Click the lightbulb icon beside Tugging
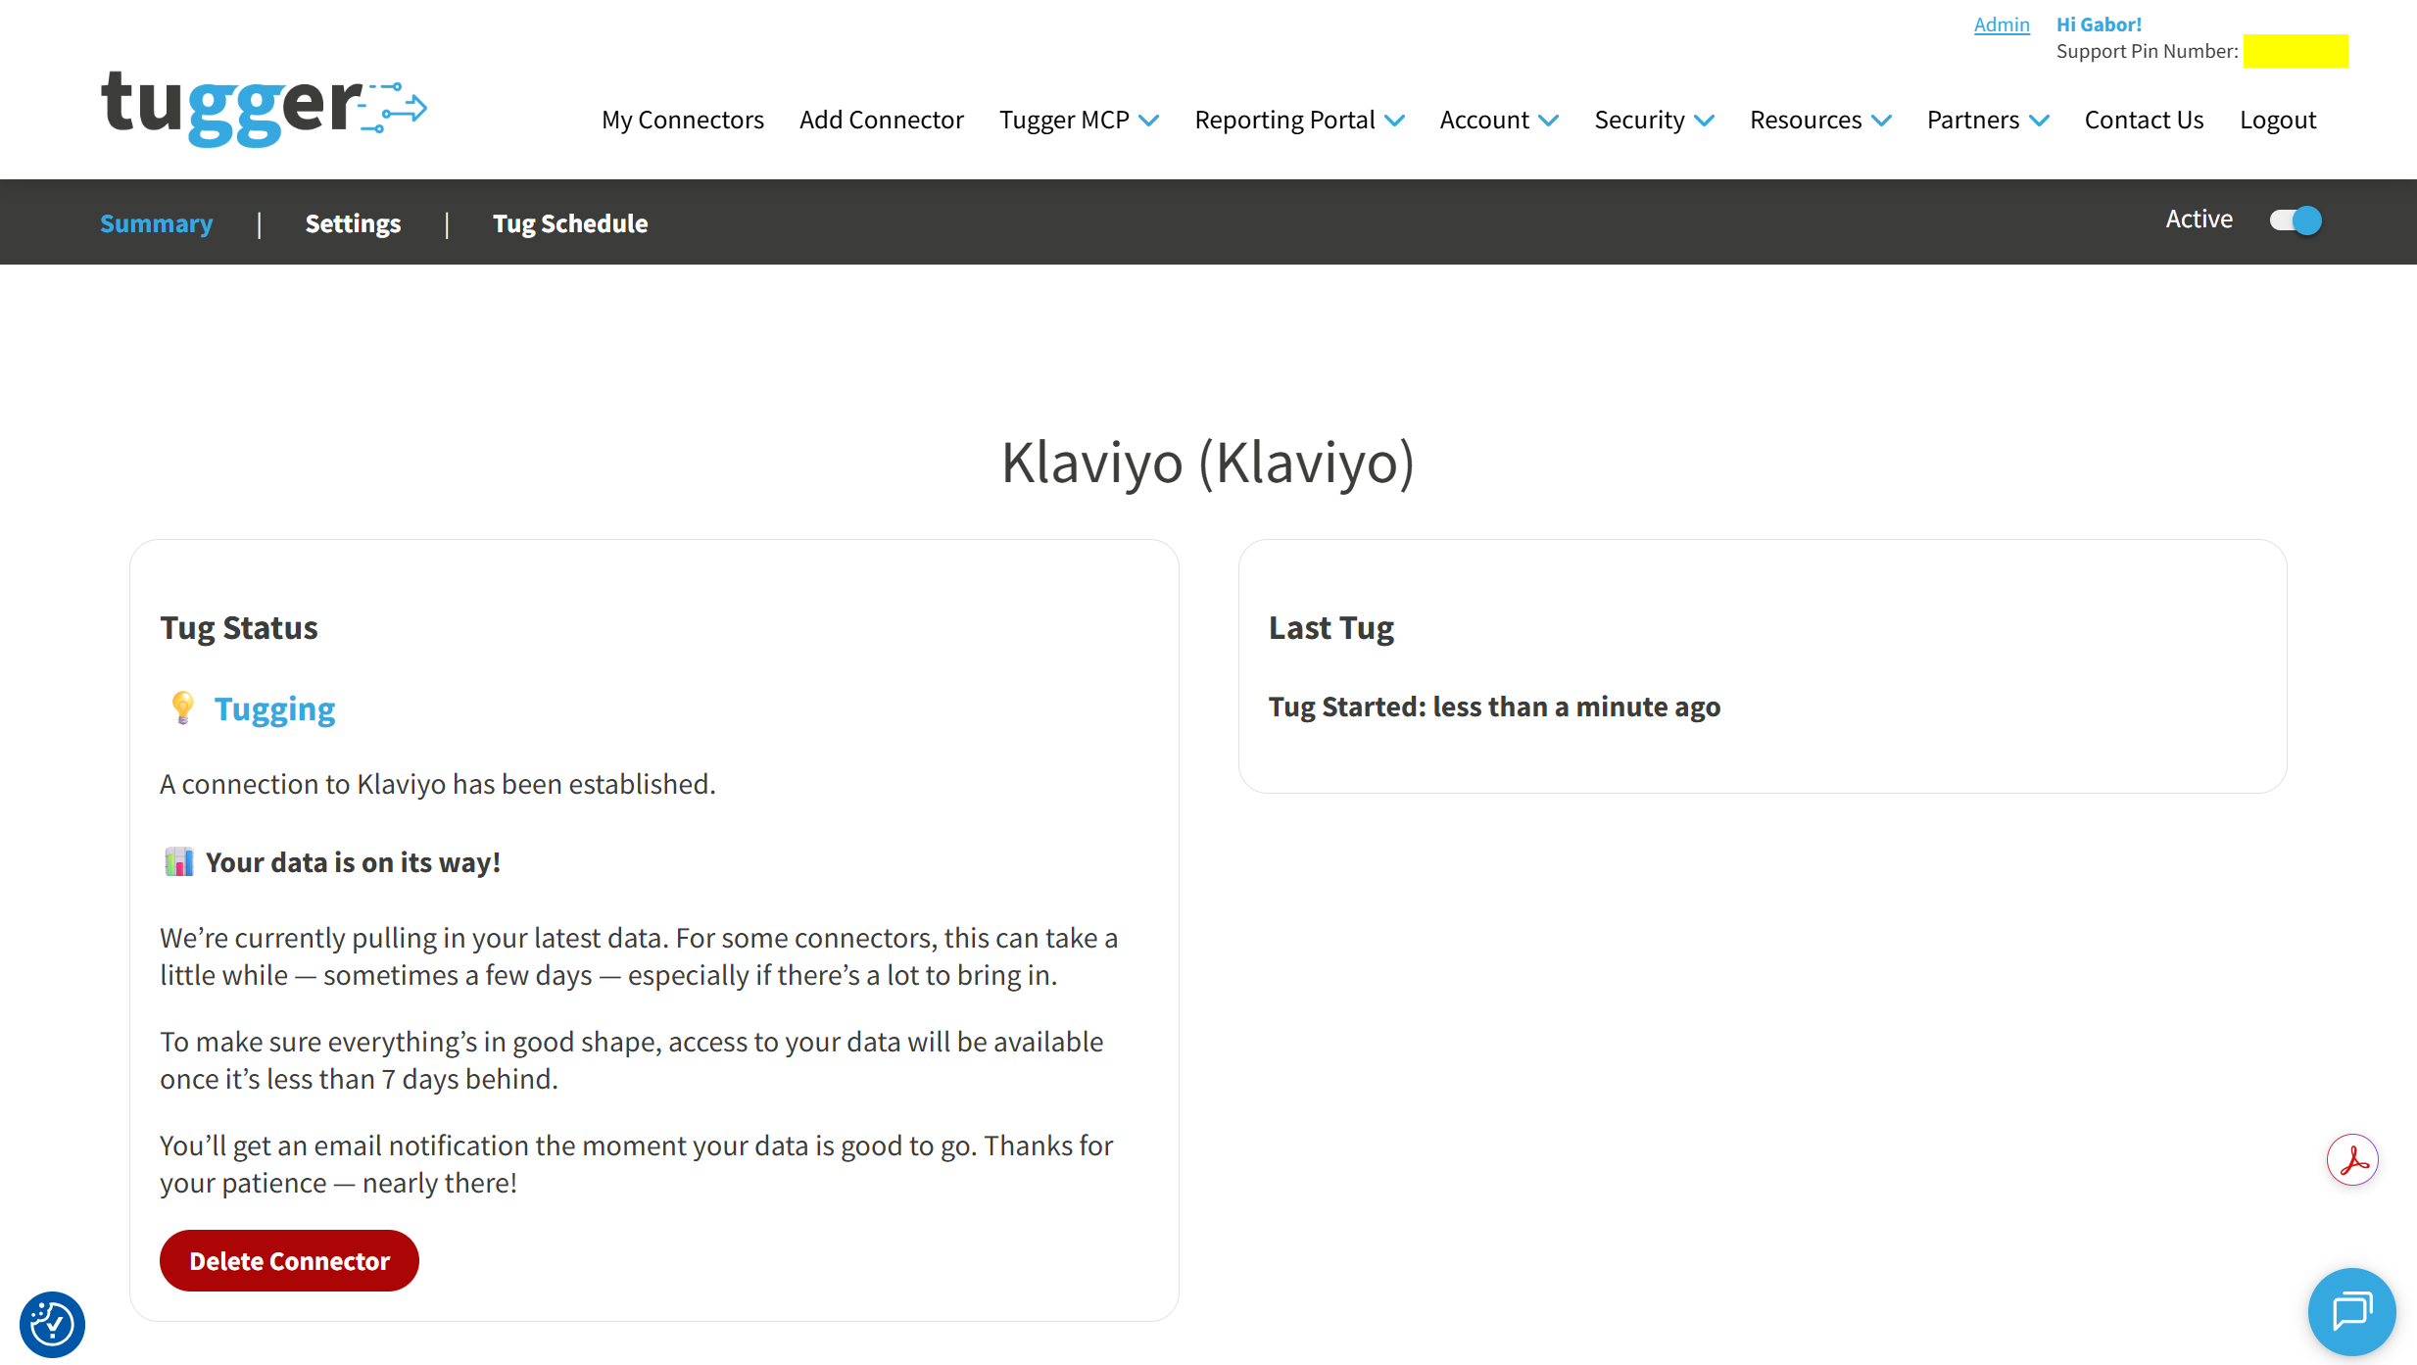The height and width of the screenshot is (1365, 2417). 182,707
